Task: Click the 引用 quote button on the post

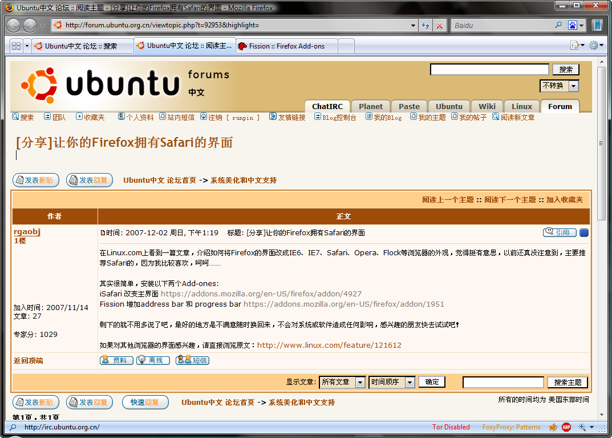Action: 560,232
